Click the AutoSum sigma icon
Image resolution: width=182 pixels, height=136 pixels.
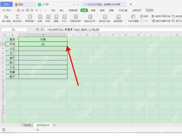(18, 17)
